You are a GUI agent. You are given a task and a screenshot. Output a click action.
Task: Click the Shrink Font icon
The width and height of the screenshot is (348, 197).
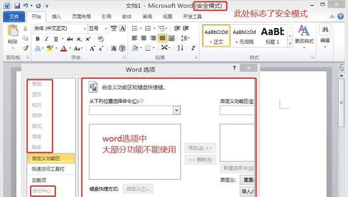coord(101,48)
